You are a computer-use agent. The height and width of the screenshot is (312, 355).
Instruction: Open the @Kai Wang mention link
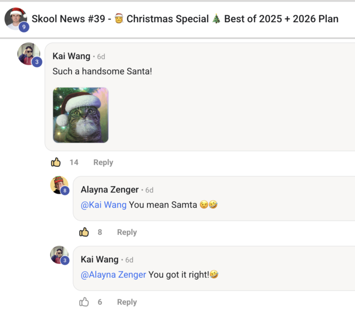tap(104, 205)
